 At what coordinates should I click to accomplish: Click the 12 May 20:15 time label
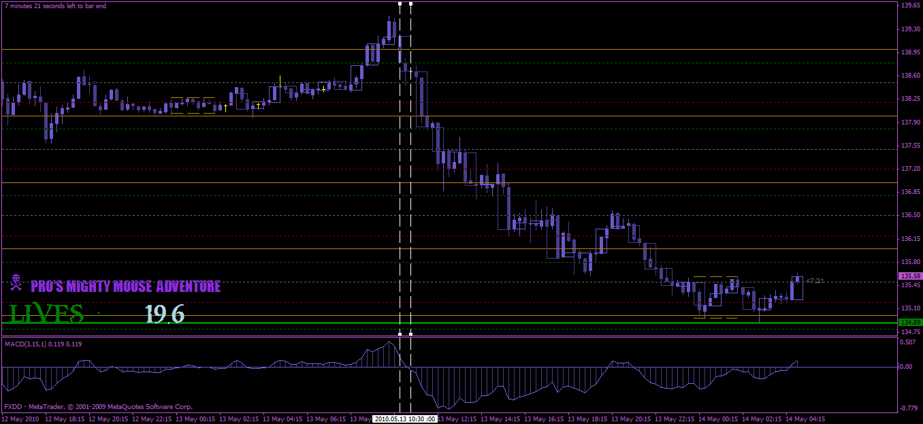[x=108, y=419]
